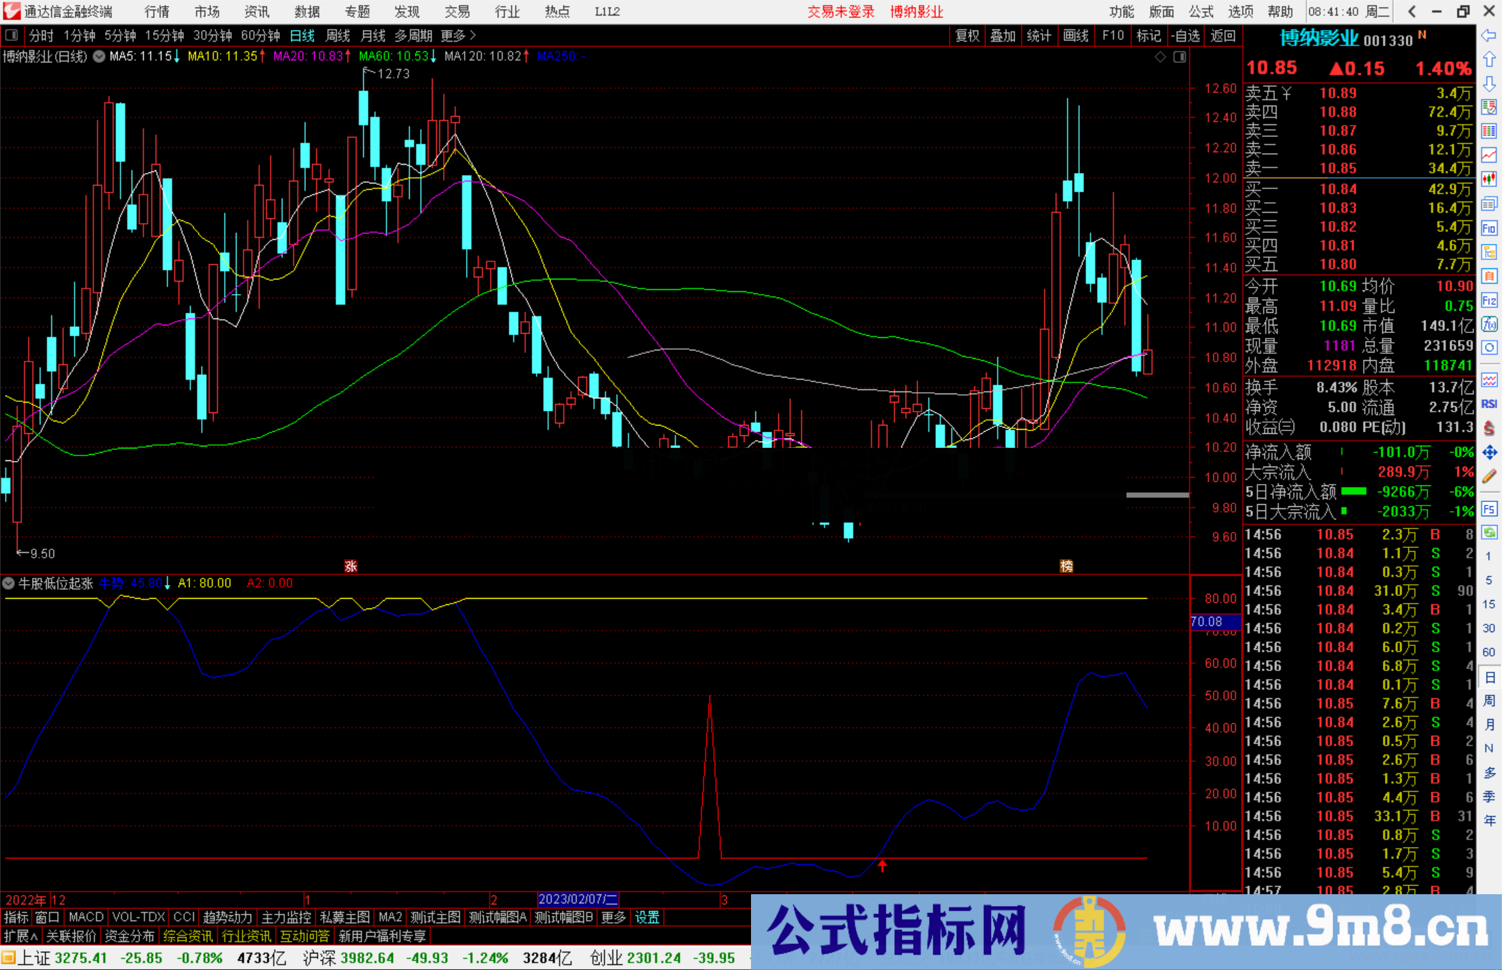Toggle 自选 in the top toolbar
Screen dimensions: 1502x970
point(1186,35)
